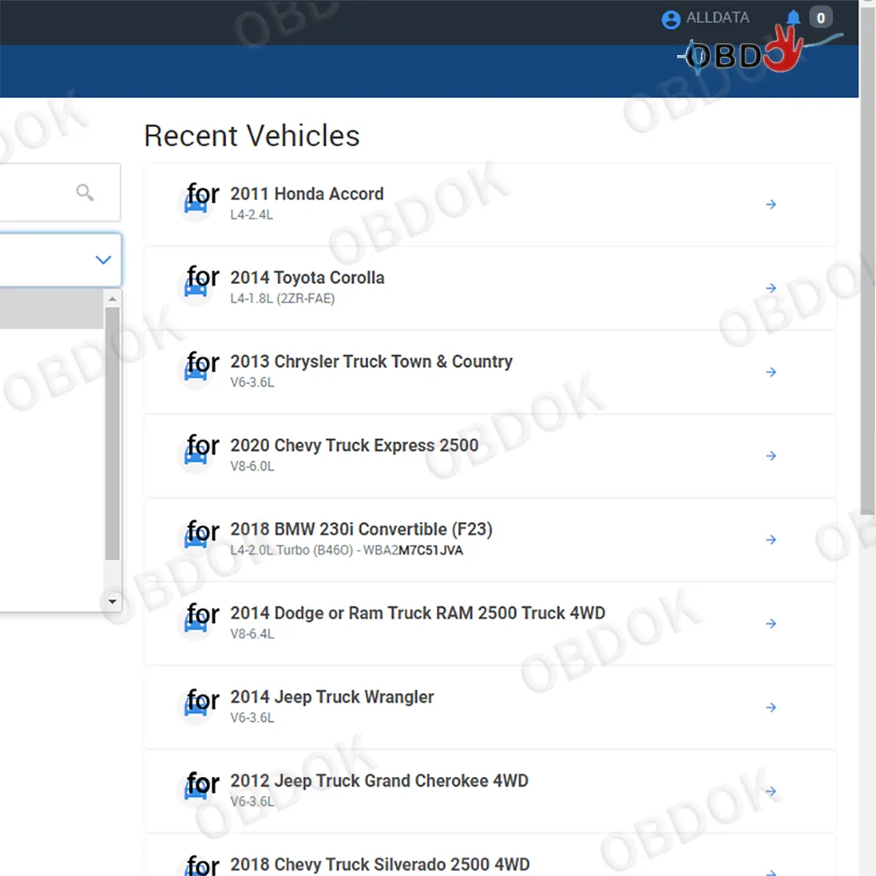Viewport: 876px width, 876px height.
Task: Select 2012 Jeep Truck Grand Cherokee 4WD title
Action: [378, 781]
